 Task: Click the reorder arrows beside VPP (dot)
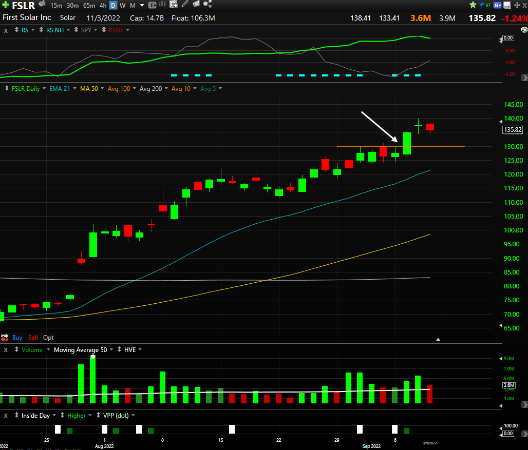click(x=98, y=415)
